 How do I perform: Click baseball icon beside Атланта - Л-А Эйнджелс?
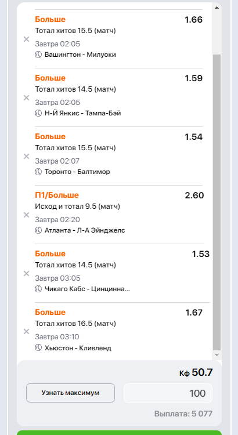click(38, 230)
